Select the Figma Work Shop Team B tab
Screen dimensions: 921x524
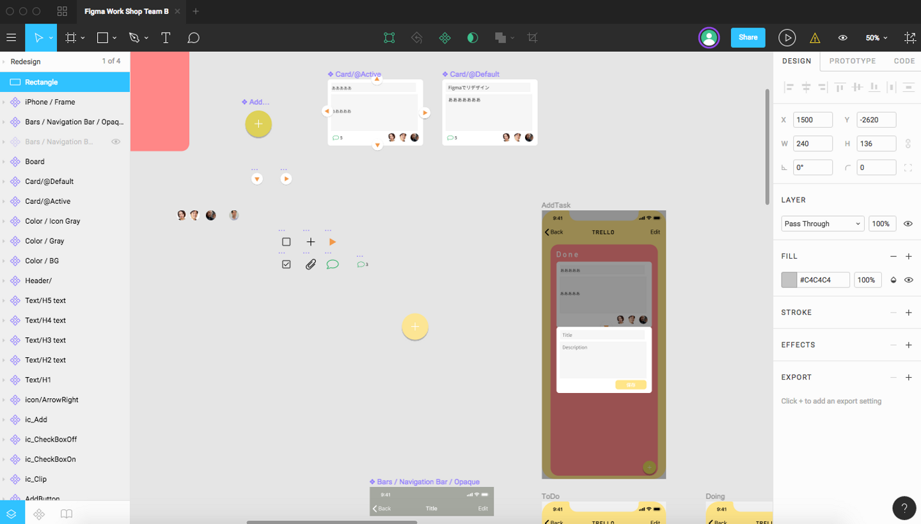tap(127, 12)
